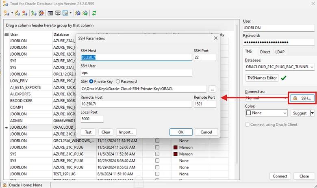Image resolution: width=317 pixels, height=188 pixels.
Task: Click the edit connection pencil toolbar icon
Action: click(17, 13)
